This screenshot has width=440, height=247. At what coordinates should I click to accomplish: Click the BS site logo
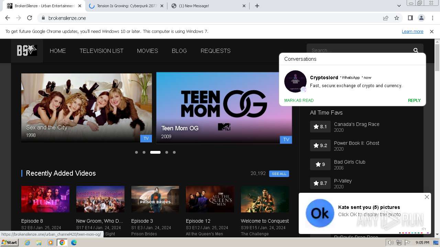[27, 50]
